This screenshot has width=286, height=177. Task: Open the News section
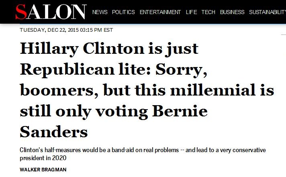click(x=100, y=12)
